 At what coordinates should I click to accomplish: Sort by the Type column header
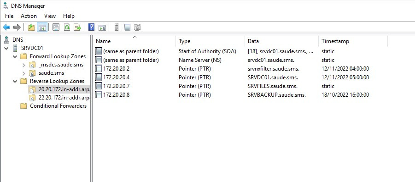210,41
